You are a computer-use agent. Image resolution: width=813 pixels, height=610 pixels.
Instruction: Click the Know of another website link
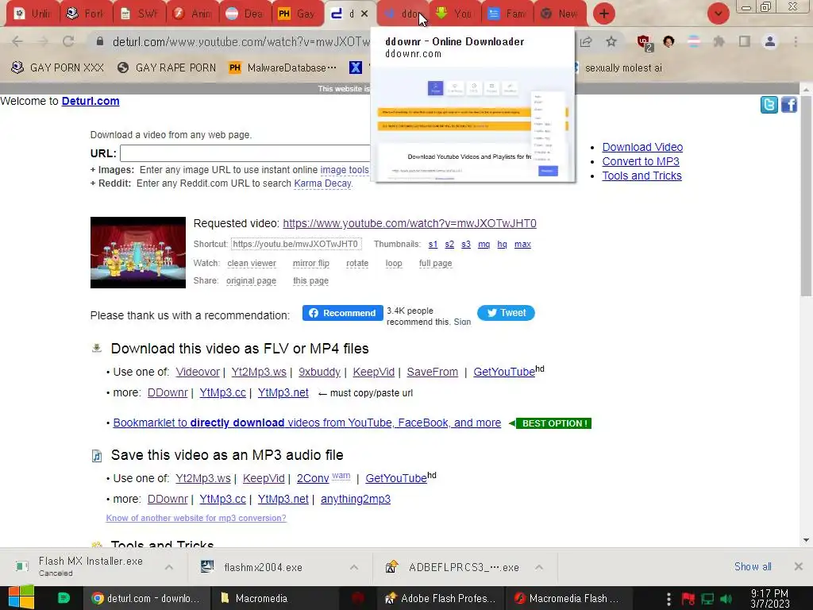click(196, 518)
